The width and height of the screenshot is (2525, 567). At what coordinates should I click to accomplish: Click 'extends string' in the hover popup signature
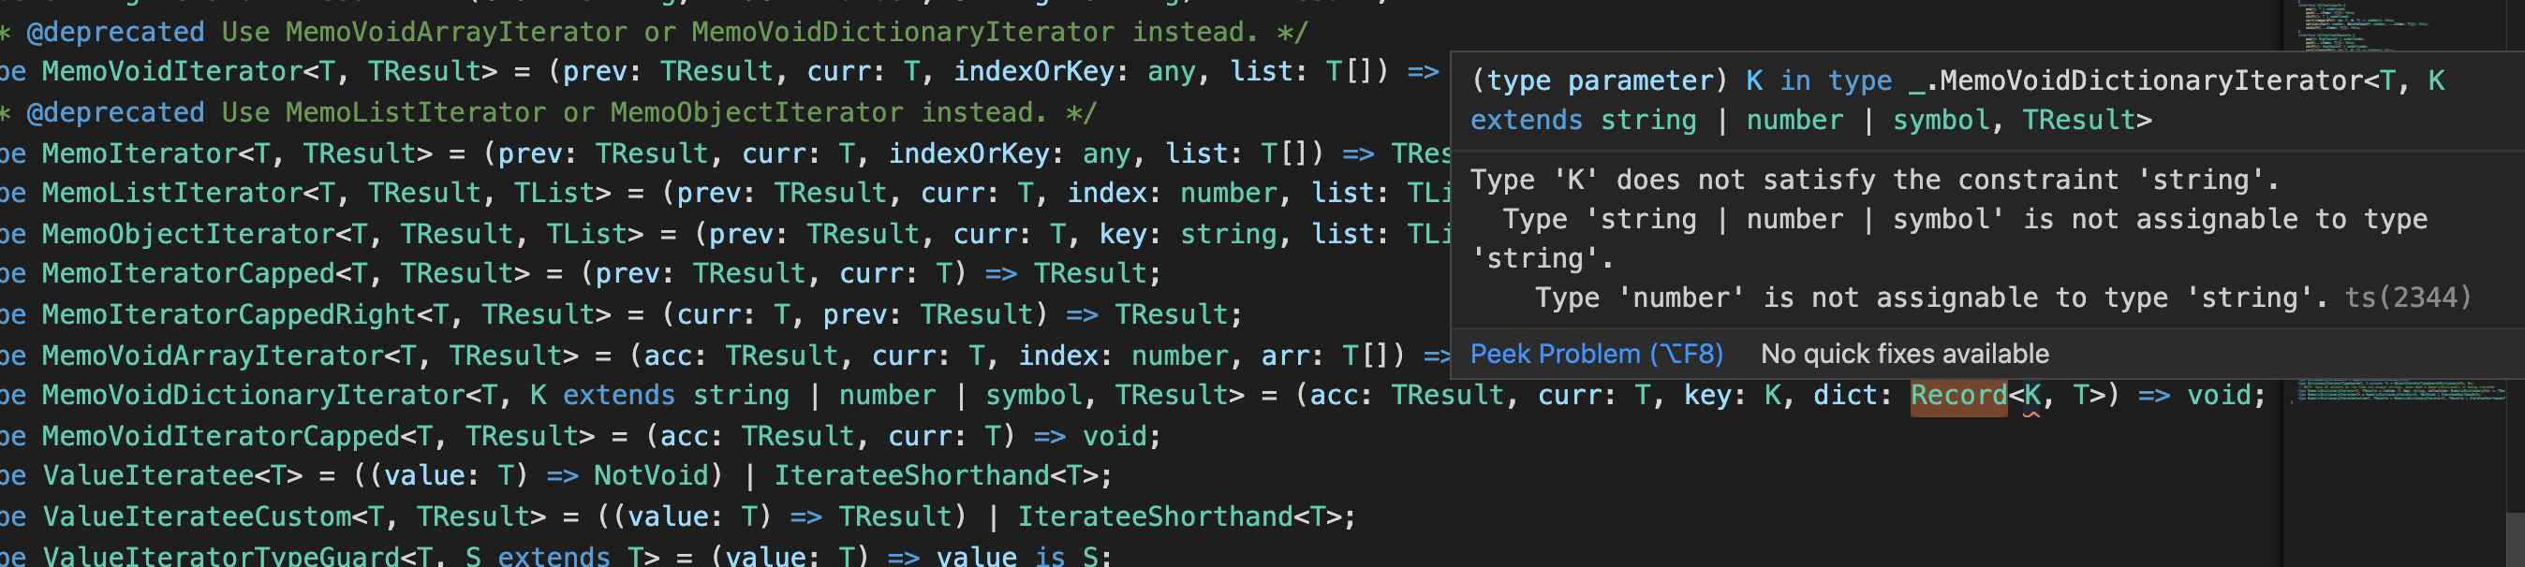click(x=1583, y=120)
